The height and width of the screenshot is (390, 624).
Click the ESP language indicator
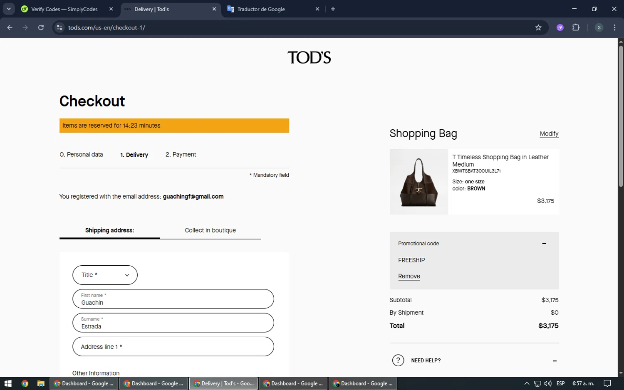point(561,383)
